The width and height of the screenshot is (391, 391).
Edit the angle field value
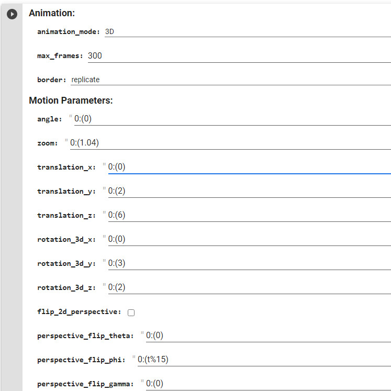point(232,119)
